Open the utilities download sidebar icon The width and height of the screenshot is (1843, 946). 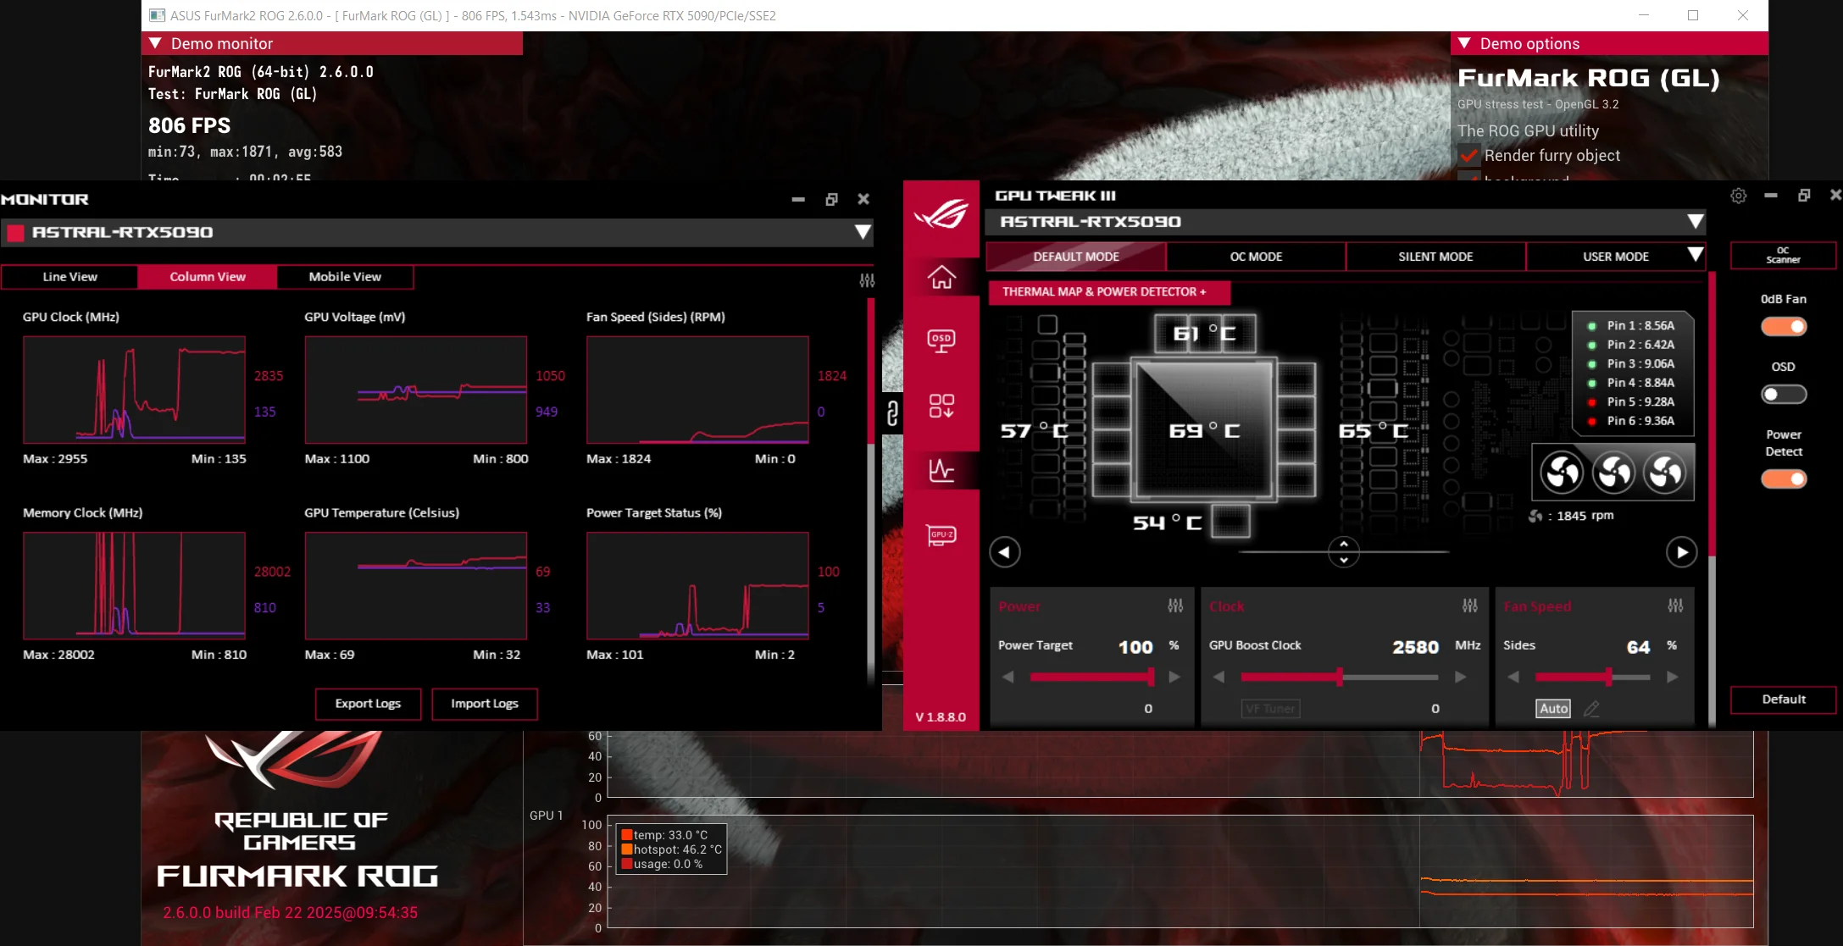click(x=941, y=406)
